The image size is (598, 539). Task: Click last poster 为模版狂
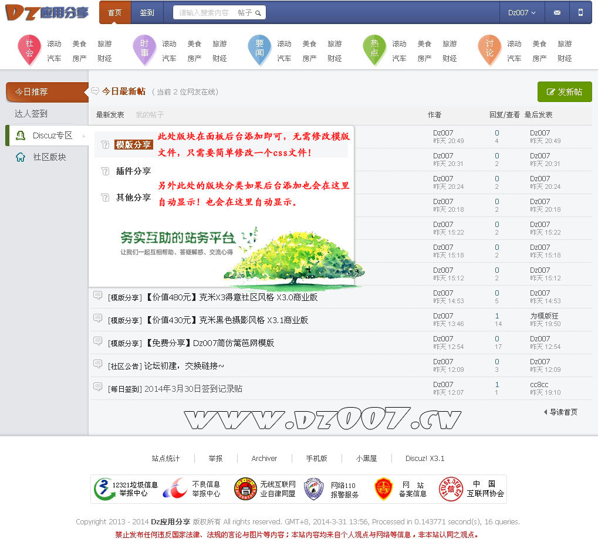coord(544,316)
